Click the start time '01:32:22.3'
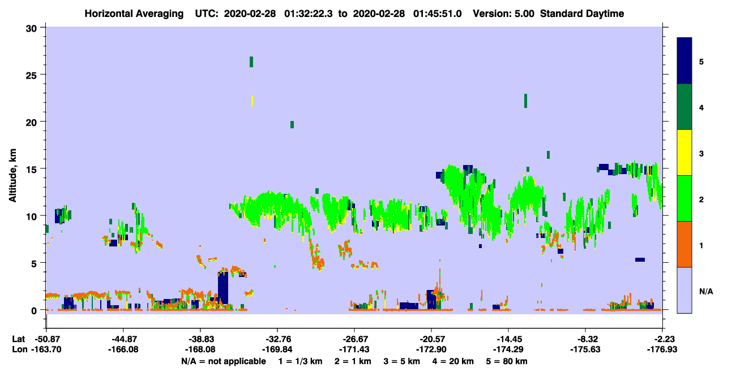 click(x=308, y=14)
